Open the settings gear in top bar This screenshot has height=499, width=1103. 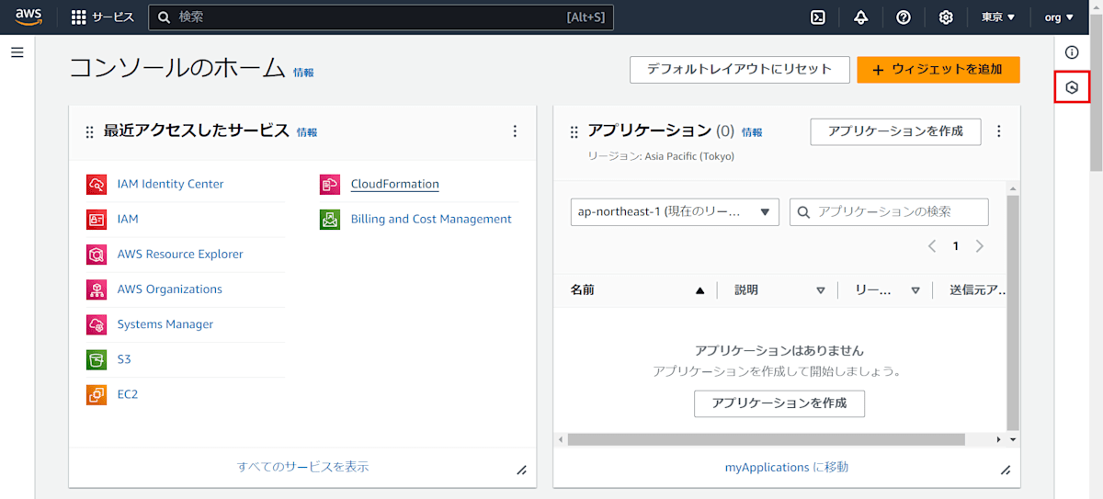(x=946, y=17)
